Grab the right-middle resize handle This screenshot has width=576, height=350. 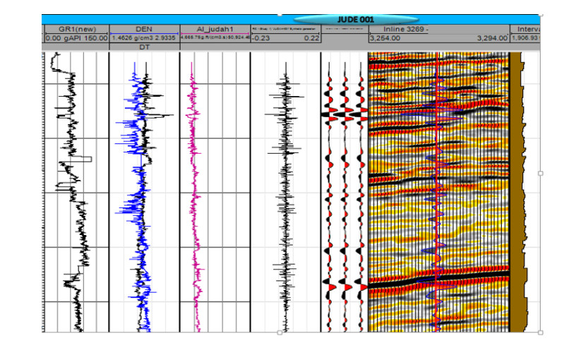coord(540,173)
